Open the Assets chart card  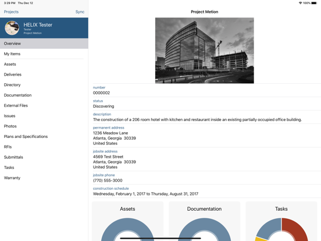(127, 221)
